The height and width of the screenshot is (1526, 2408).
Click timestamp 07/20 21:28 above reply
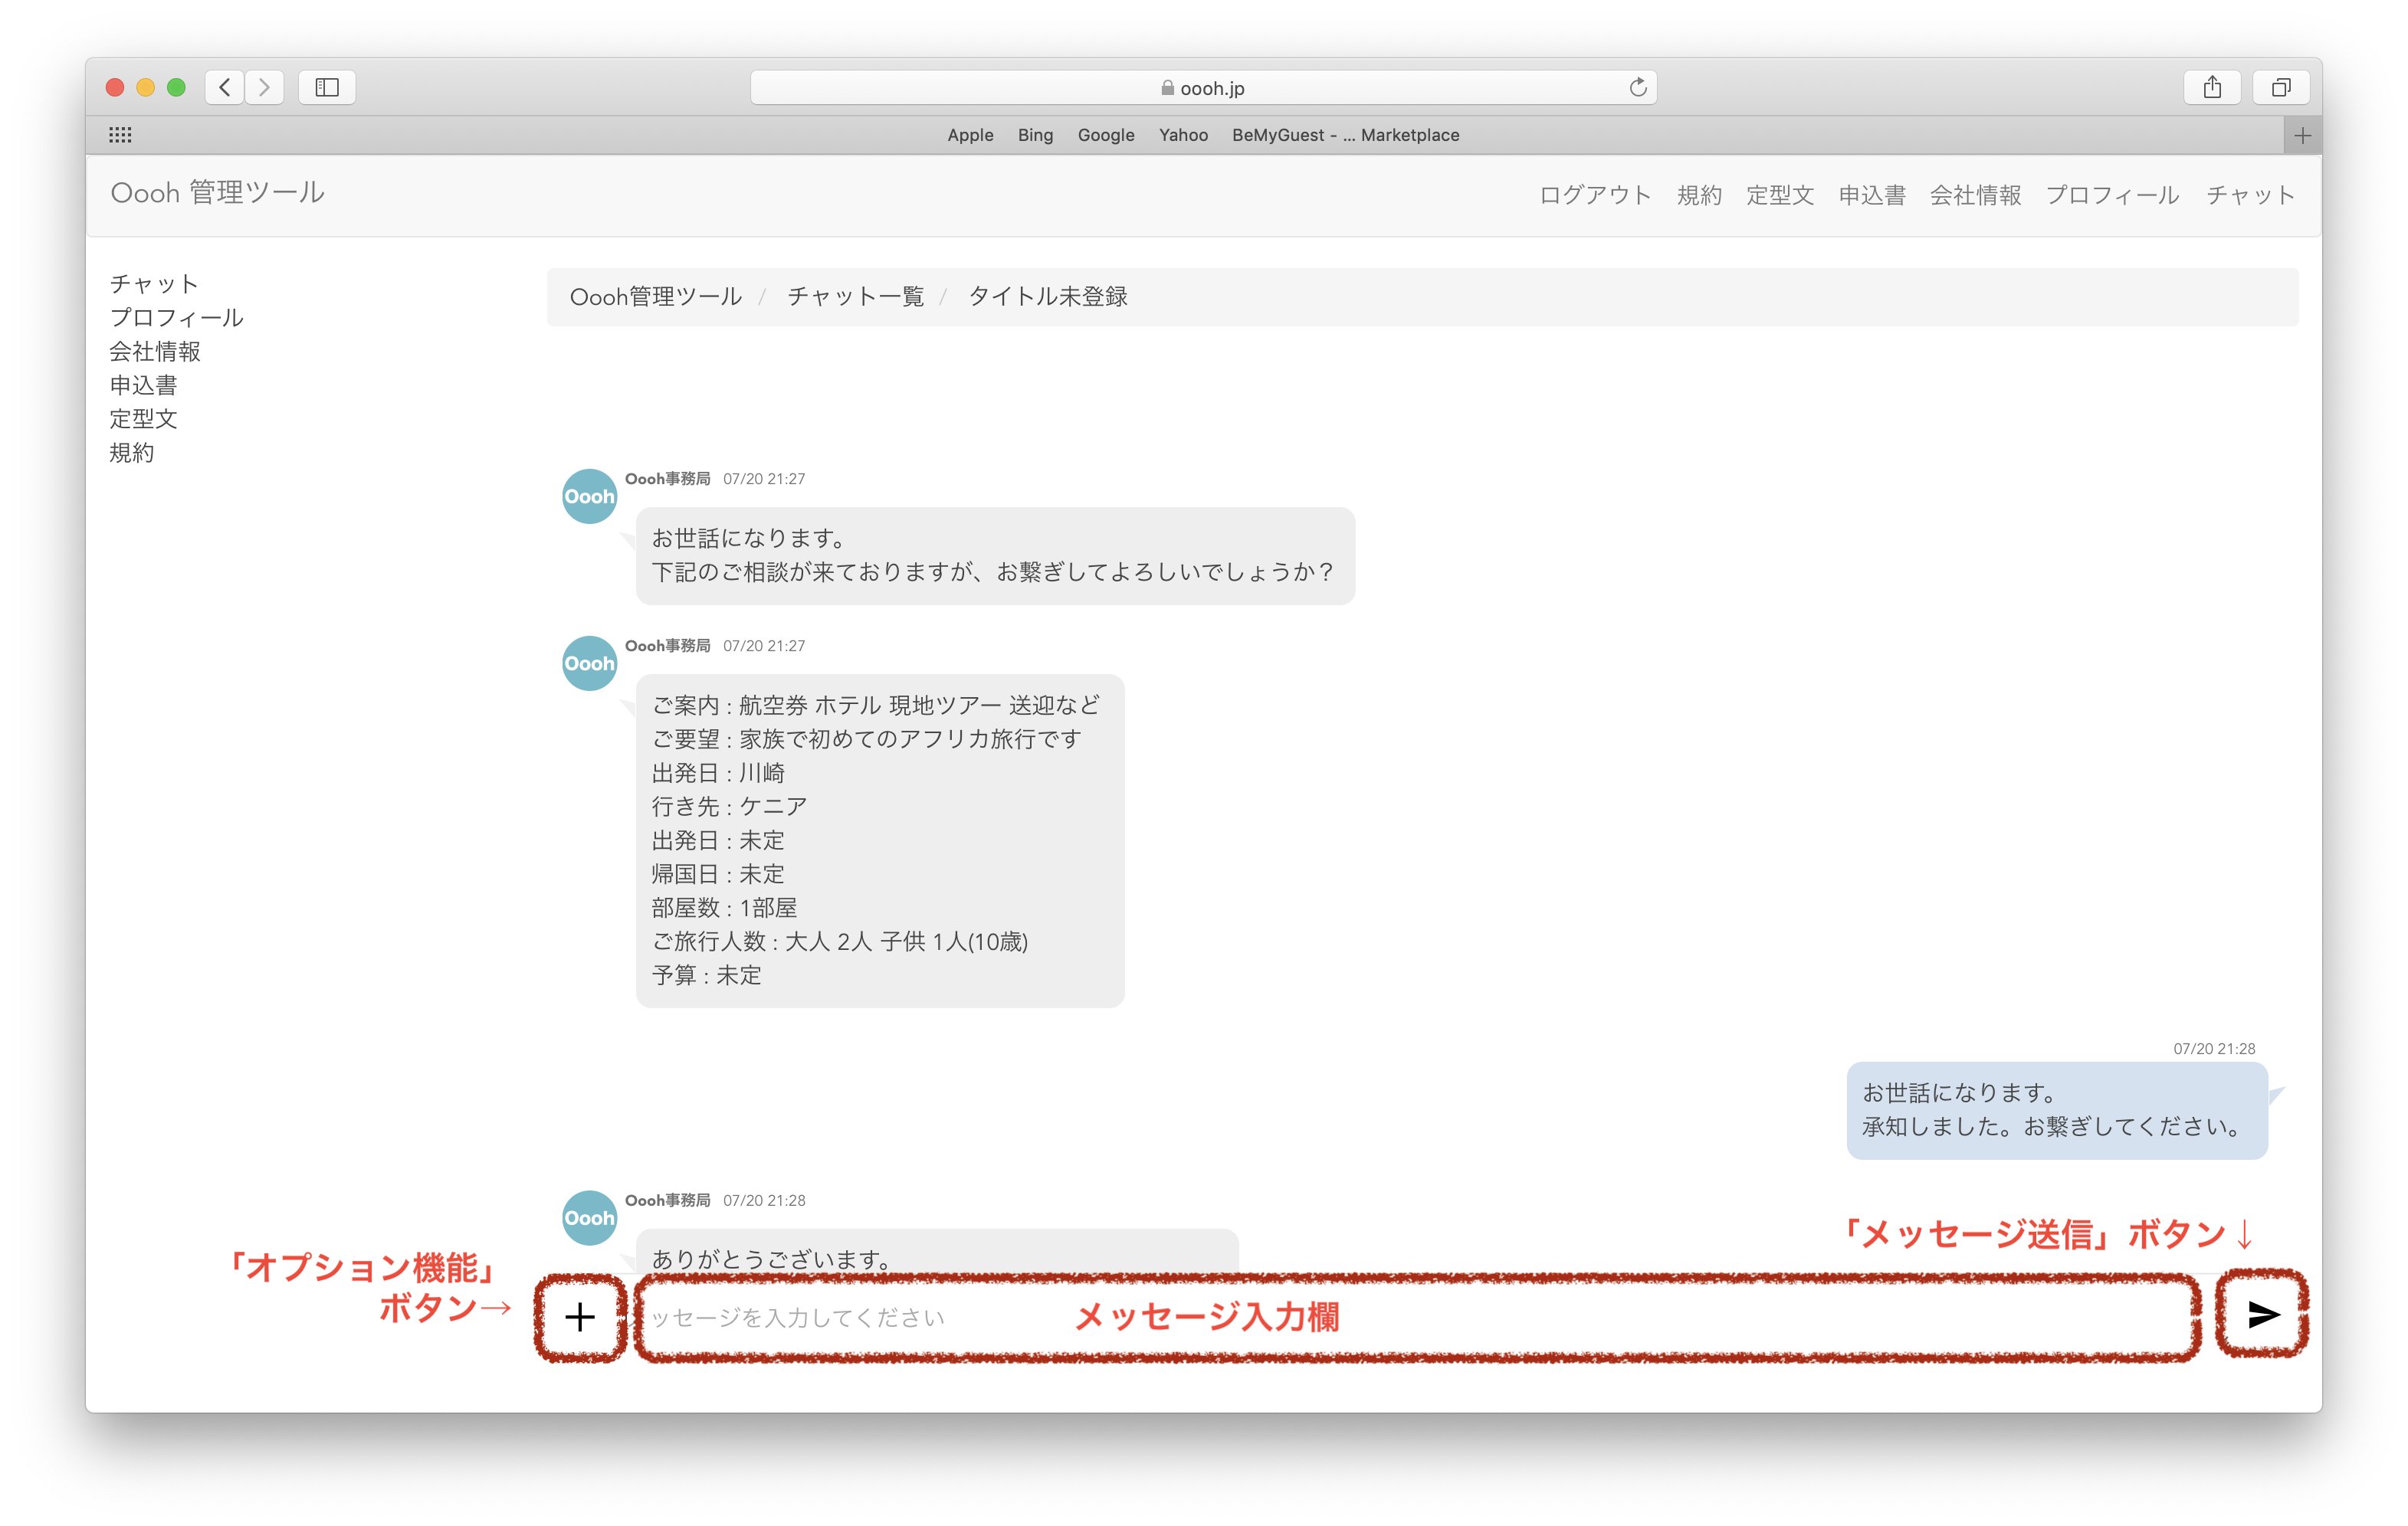[2214, 1048]
